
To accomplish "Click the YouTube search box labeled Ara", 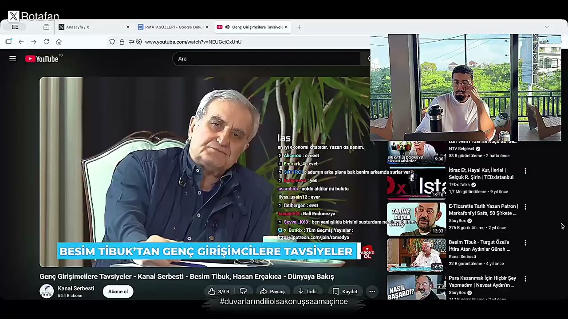I will [x=266, y=58].
